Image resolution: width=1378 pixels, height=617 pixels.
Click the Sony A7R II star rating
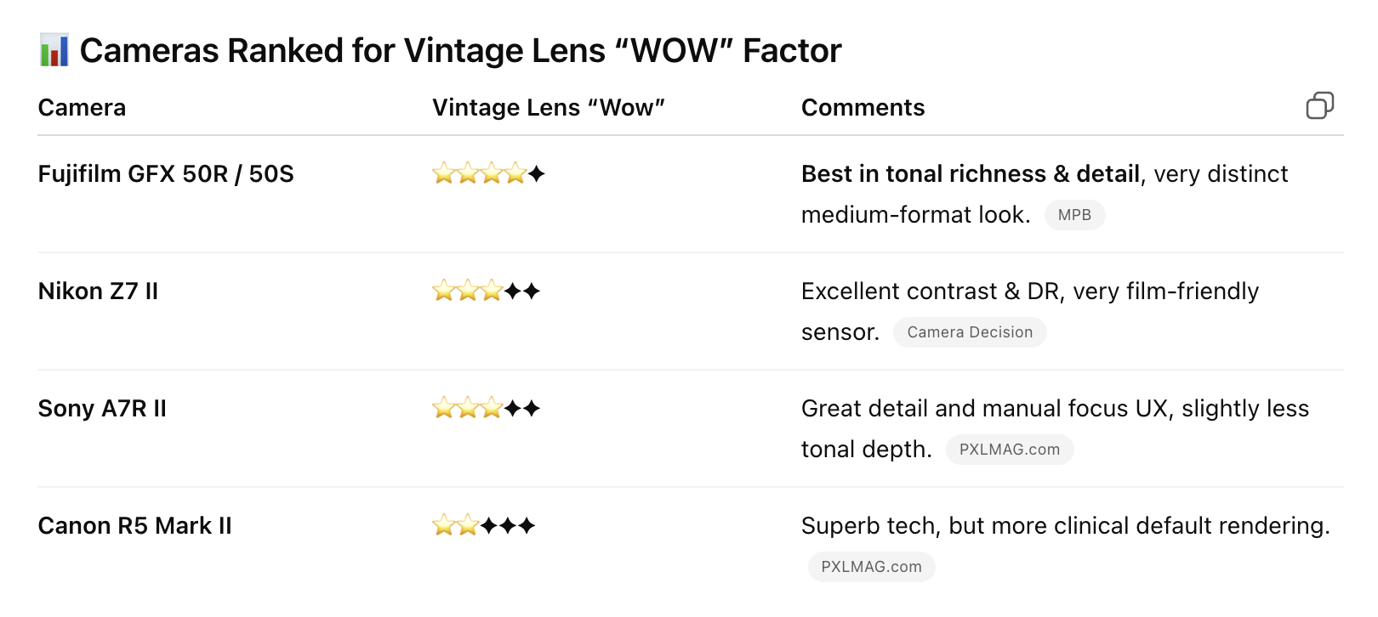(486, 409)
